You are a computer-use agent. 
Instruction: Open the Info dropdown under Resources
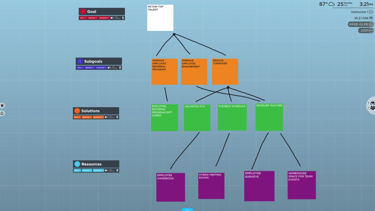click(77, 170)
